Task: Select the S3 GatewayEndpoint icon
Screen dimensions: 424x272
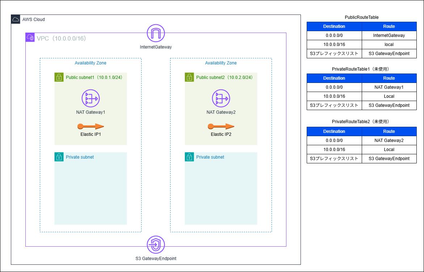Action: point(156,245)
